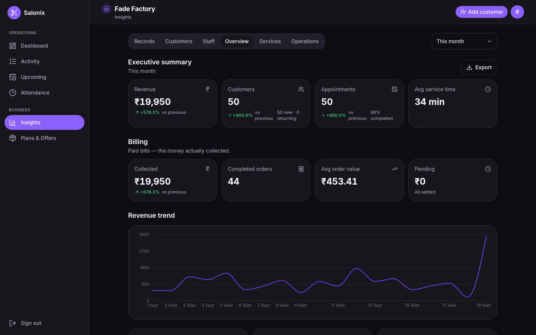Click the download icon in Export button

(x=469, y=67)
